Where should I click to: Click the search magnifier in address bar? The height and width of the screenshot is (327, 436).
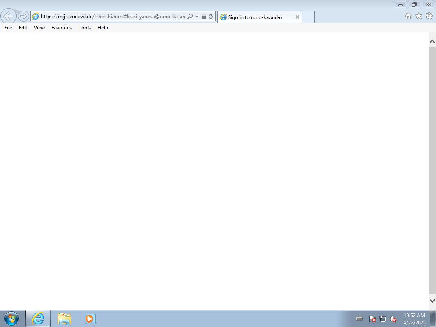pos(190,17)
